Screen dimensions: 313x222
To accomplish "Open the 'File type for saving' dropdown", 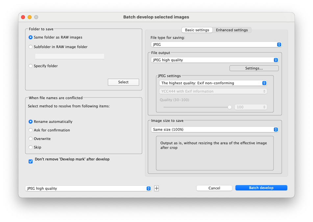I will point(216,44).
